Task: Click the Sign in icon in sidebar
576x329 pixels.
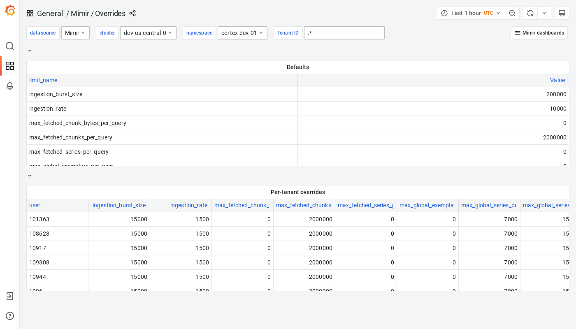Action: pyautogui.click(x=10, y=296)
